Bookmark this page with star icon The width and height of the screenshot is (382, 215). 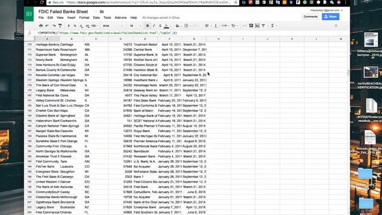pyautogui.click(x=236, y=2)
